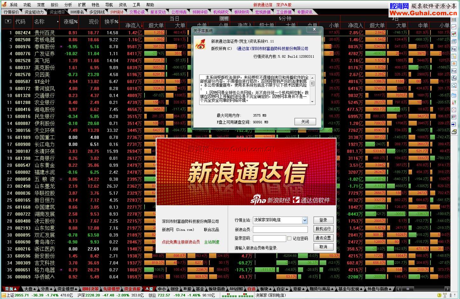This screenshot has width=460, height=299.
Task: Open the 工具 menu
Action: (136, 5)
